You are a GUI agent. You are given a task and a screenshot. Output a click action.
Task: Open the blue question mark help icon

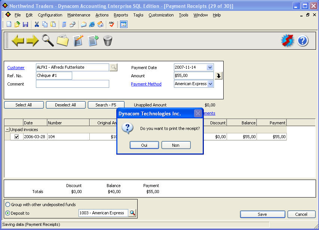tap(303, 41)
